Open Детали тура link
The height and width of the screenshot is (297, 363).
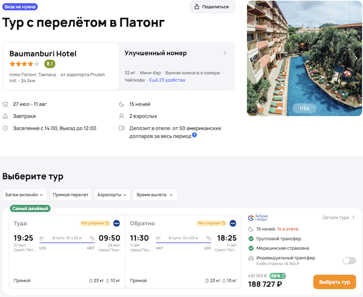click(338, 217)
